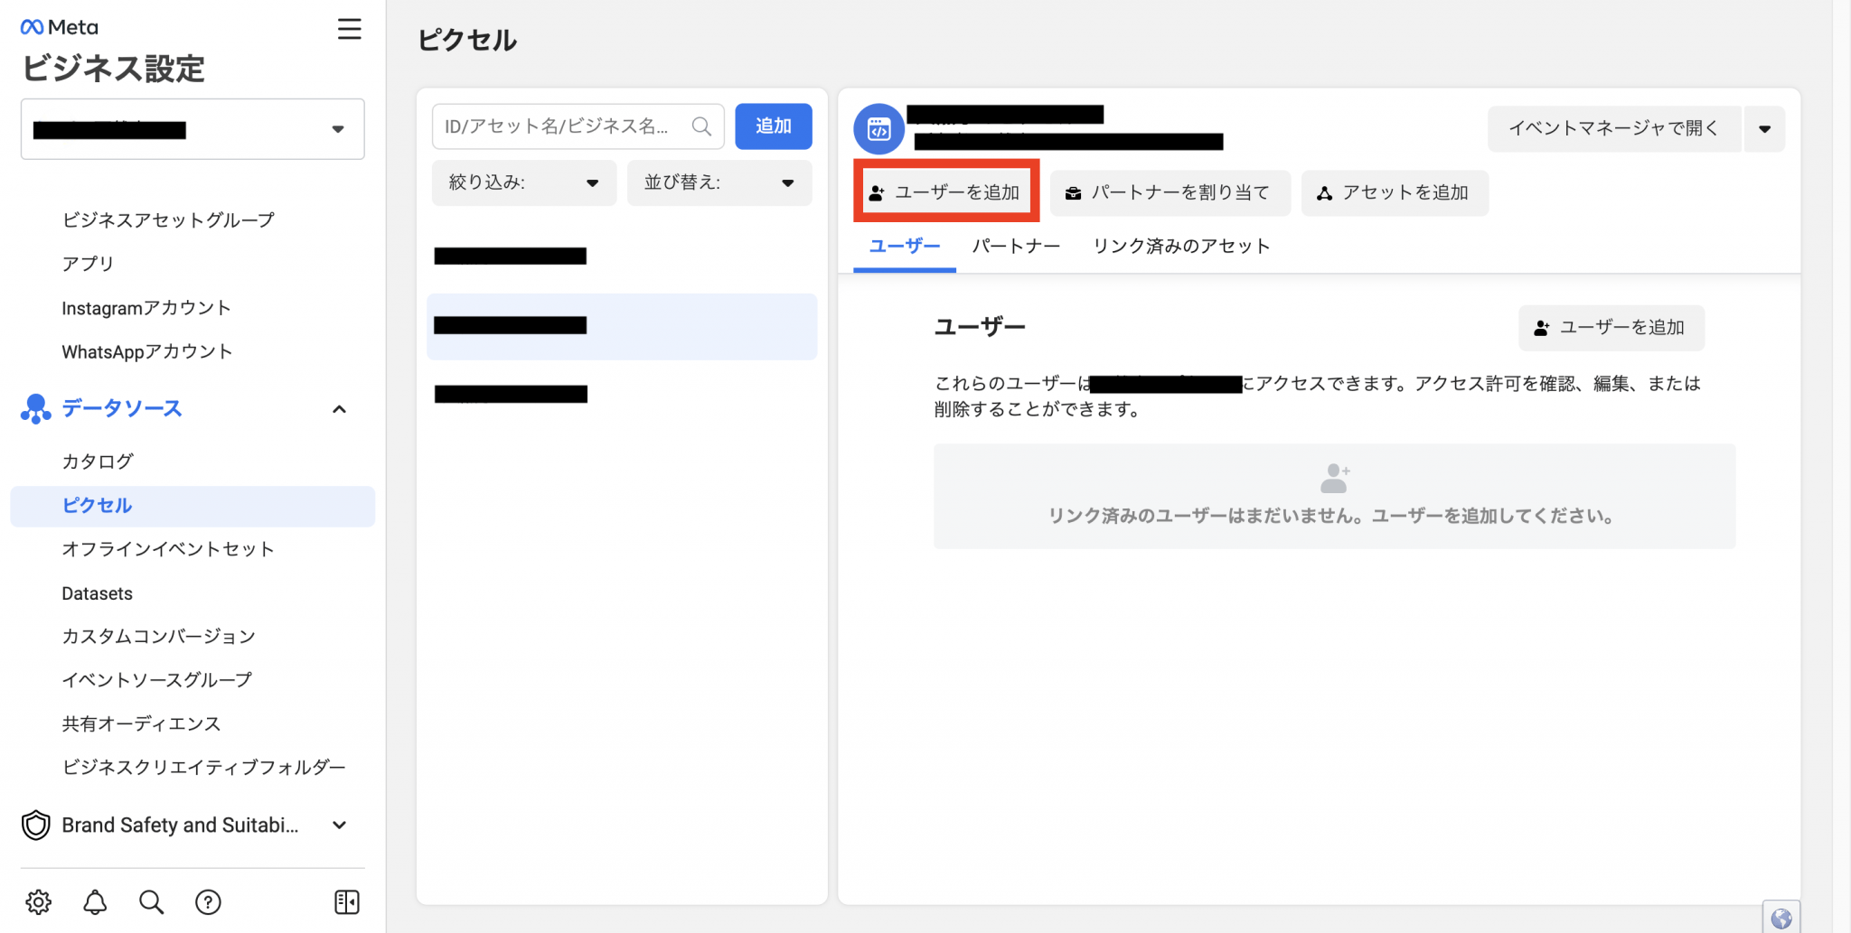1851x933 pixels.
Task: Collapse the データソース section
Action: [339, 409]
